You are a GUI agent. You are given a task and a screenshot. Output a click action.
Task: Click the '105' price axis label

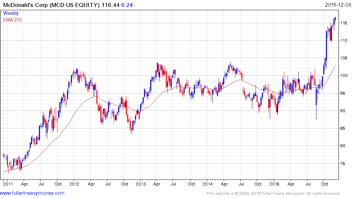coord(344,58)
